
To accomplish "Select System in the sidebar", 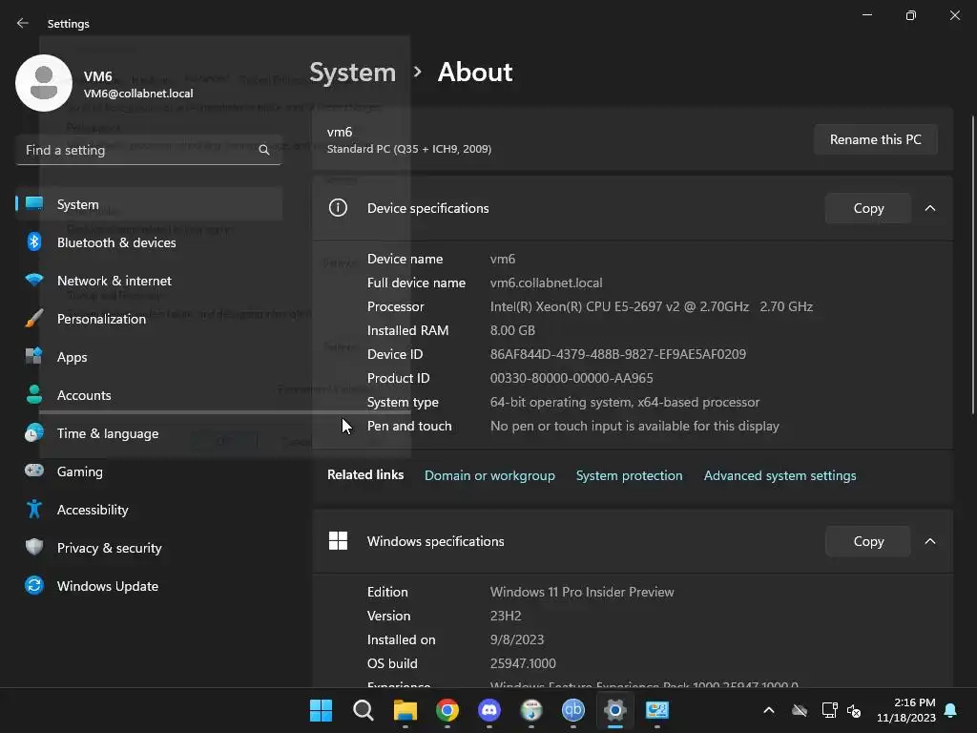I will click(x=149, y=204).
